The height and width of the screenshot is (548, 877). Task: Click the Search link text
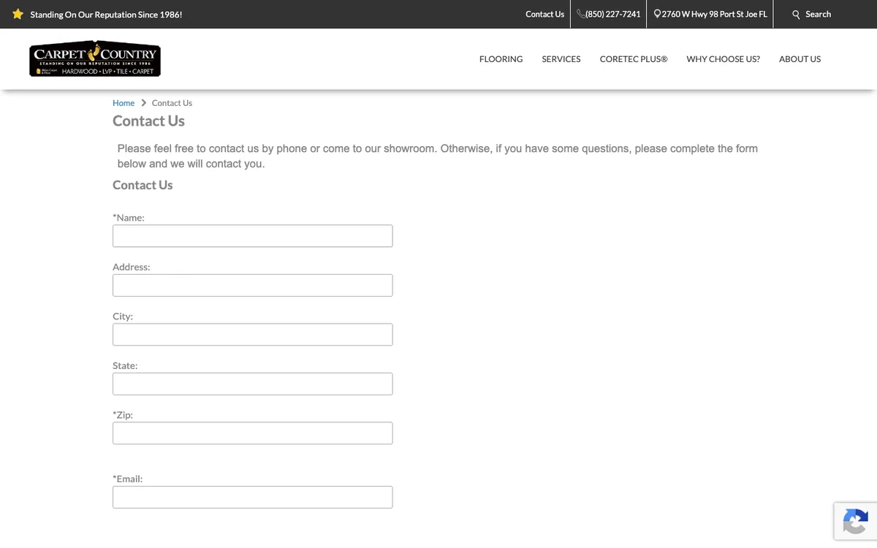tap(818, 14)
